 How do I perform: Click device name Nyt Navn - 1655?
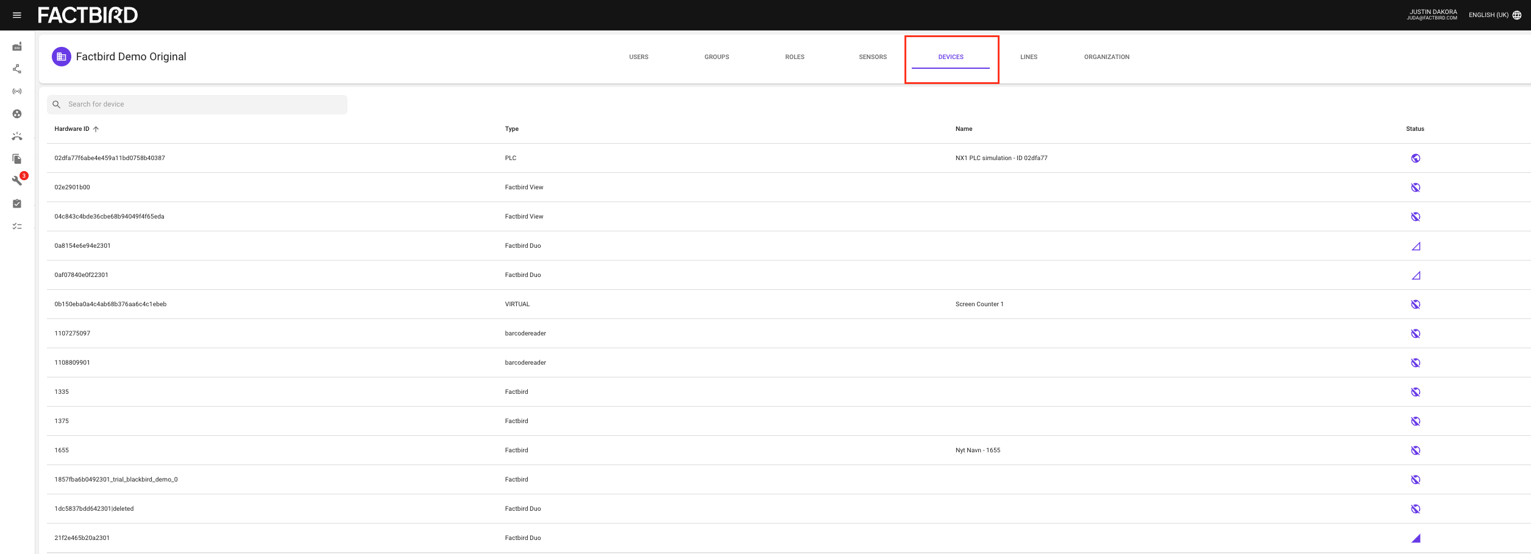[978, 451]
